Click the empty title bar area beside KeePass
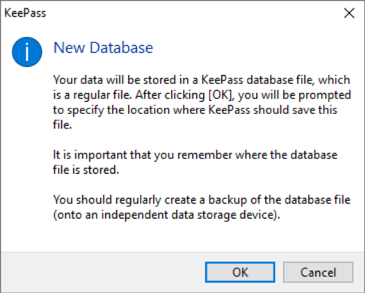 (193, 13)
